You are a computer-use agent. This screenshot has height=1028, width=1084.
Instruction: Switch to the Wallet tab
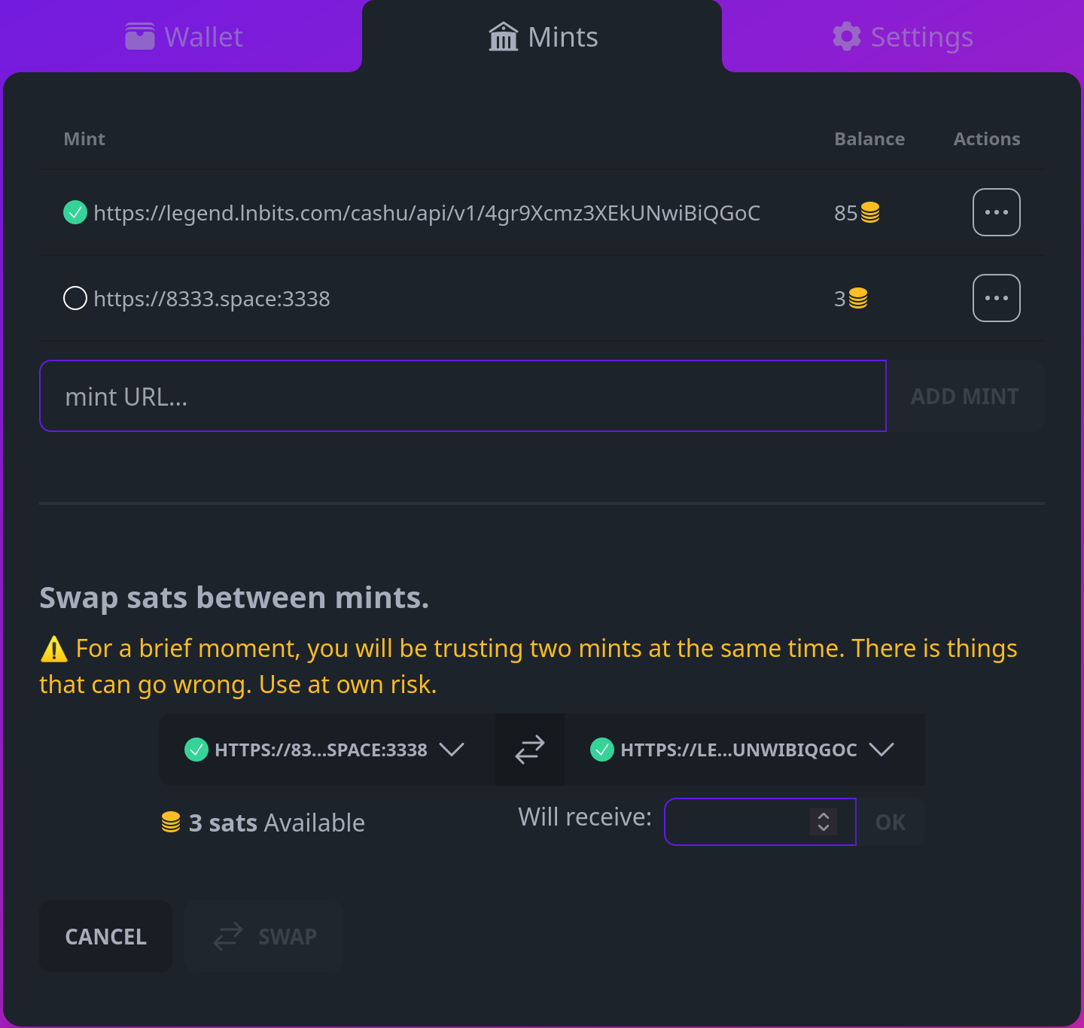coord(184,37)
